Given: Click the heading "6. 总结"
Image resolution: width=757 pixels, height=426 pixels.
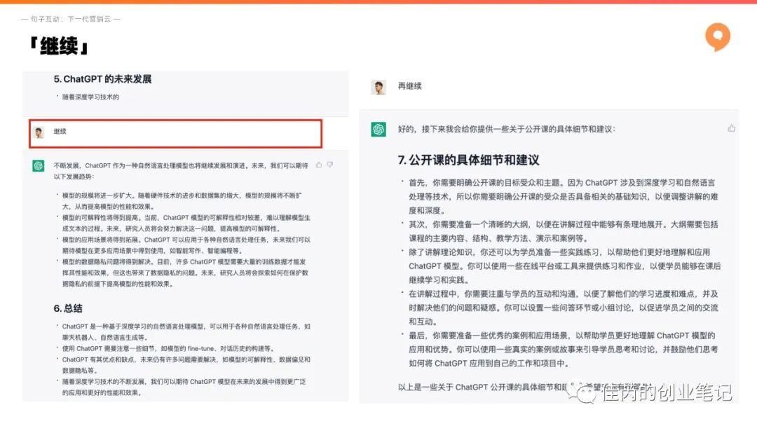Looking at the screenshot, I should coord(68,308).
